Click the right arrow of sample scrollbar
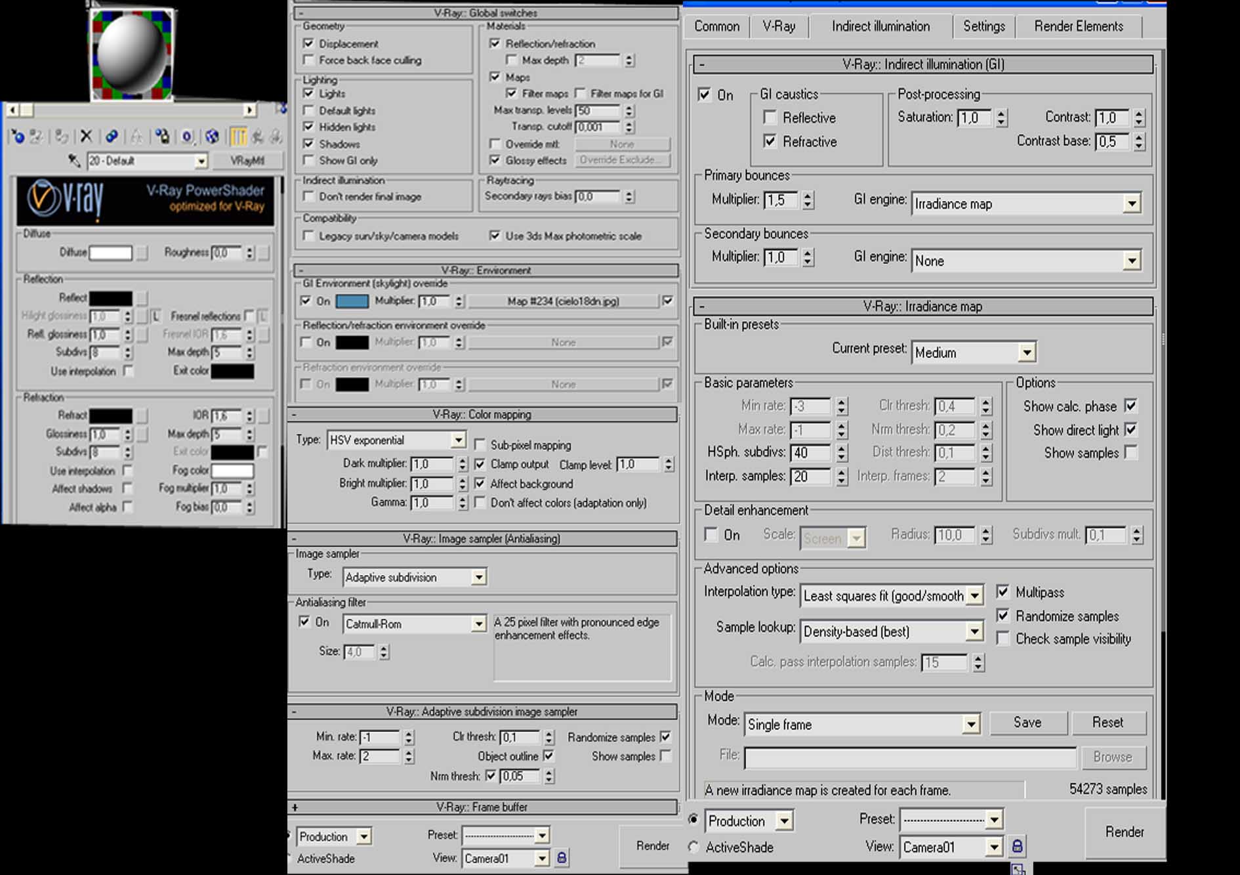Image resolution: width=1240 pixels, height=875 pixels. coord(249,110)
